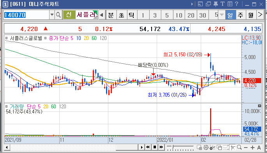Rewind chart with the double-left playback button
The height and width of the screenshot is (153, 267).
[x=148, y=147]
